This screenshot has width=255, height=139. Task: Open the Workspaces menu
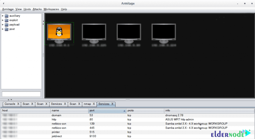click(x=51, y=9)
